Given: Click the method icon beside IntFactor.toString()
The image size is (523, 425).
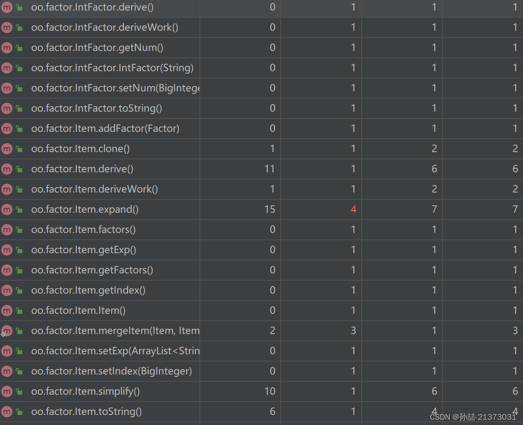Looking at the screenshot, I should 7,108.
